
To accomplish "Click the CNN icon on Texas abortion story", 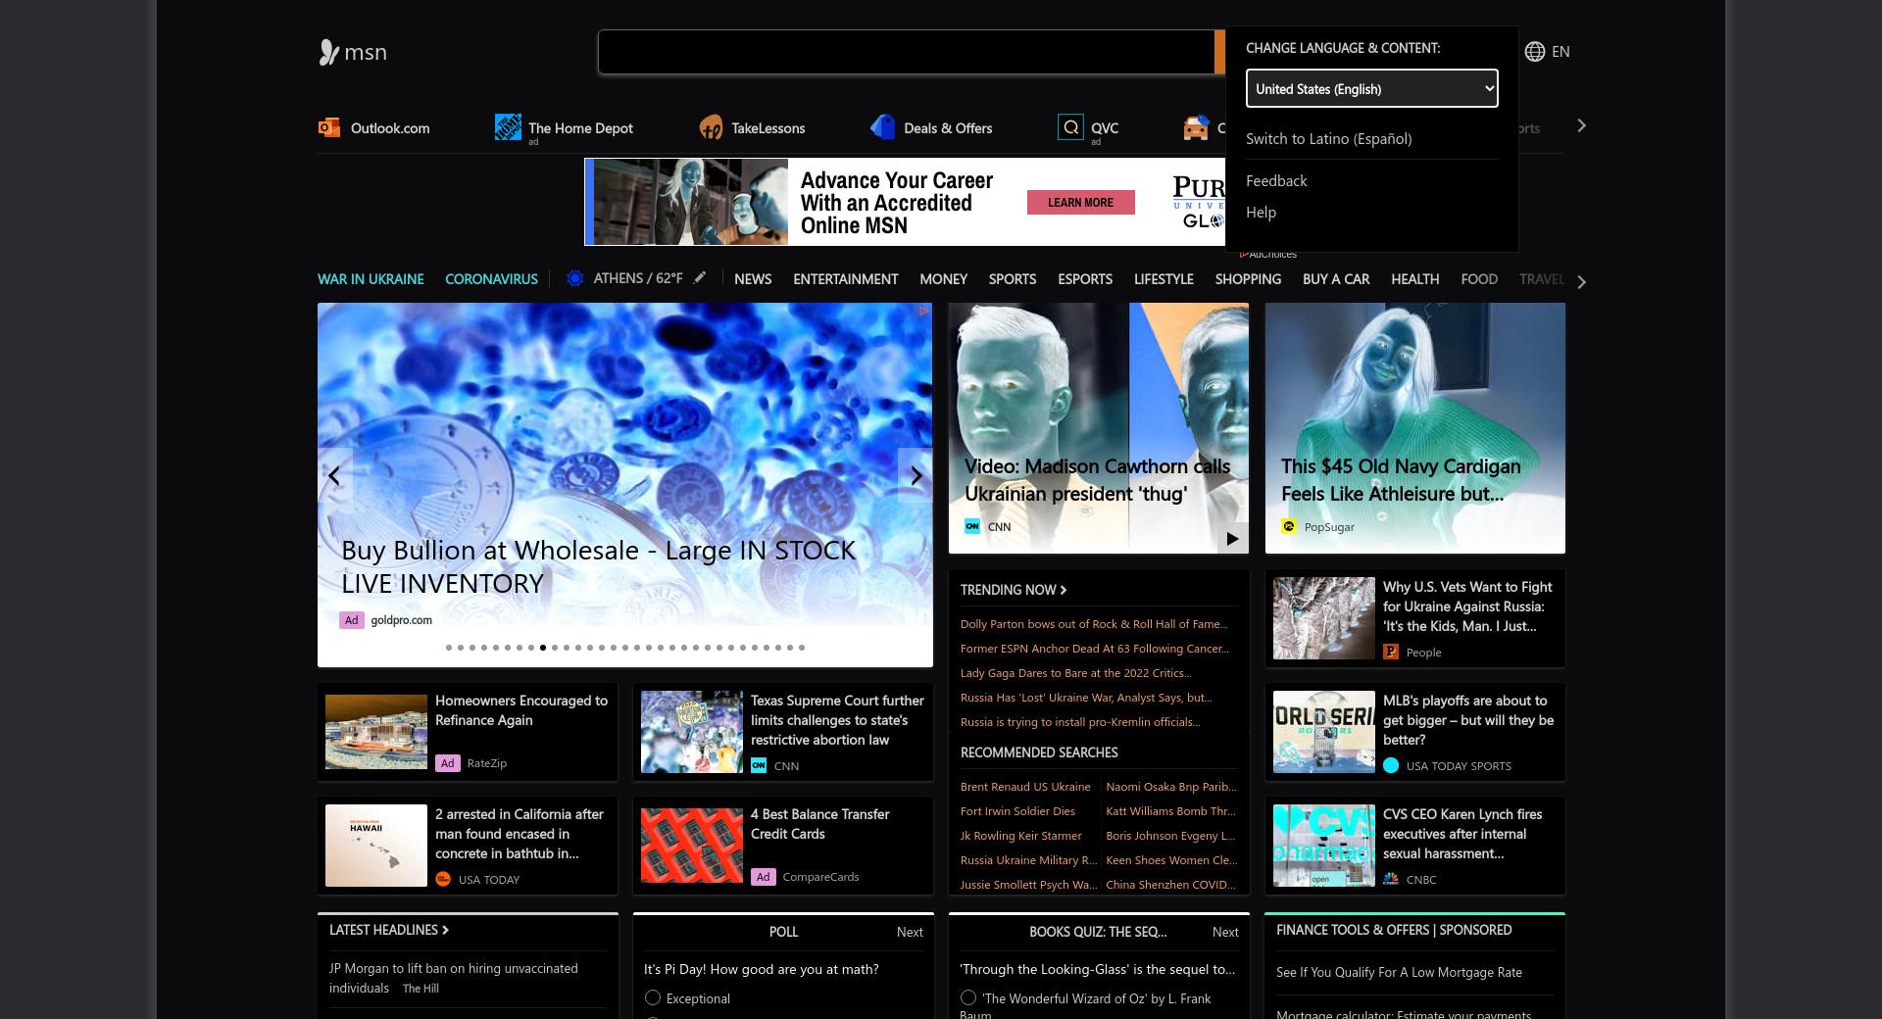I will pyautogui.click(x=759, y=765).
